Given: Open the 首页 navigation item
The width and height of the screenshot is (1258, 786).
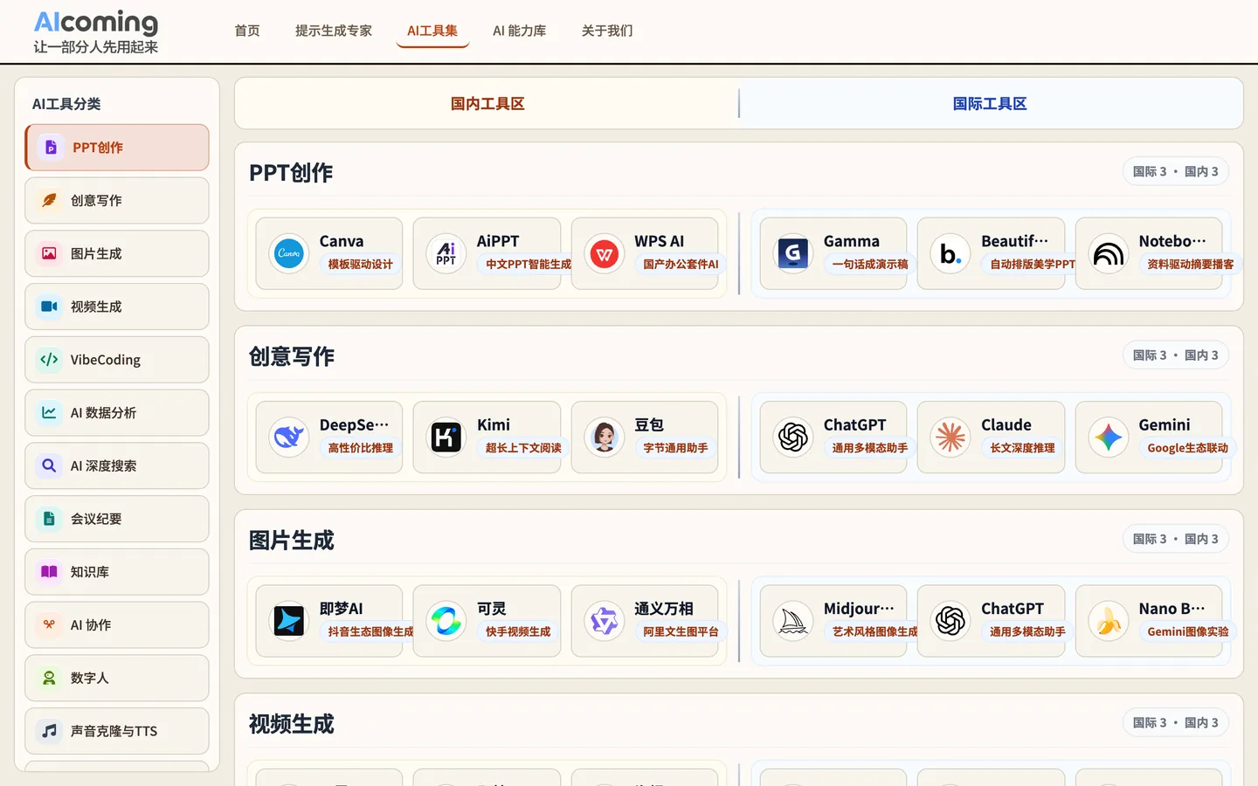Looking at the screenshot, I should (x=247, y=31).
